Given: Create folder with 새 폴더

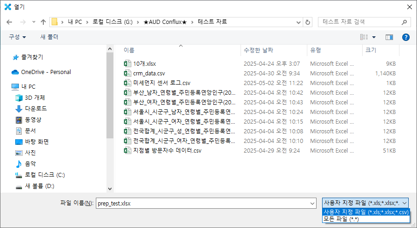Looking at the screenshot, I should coord(49,37).
